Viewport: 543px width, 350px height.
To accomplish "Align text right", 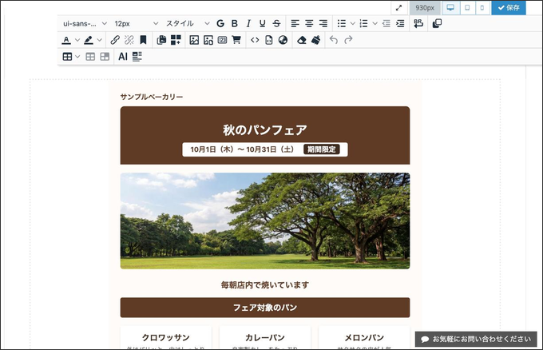I will 323,23.
